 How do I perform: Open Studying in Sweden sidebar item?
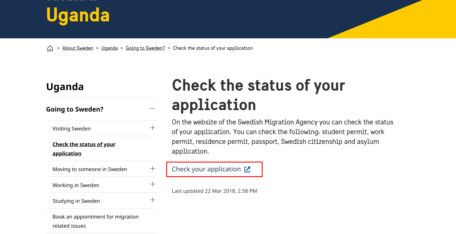pos(76,201)
